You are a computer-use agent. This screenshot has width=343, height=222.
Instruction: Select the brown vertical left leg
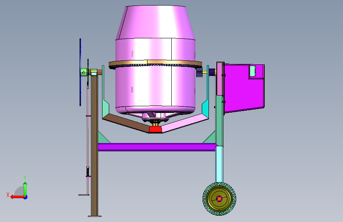(95, 145)
